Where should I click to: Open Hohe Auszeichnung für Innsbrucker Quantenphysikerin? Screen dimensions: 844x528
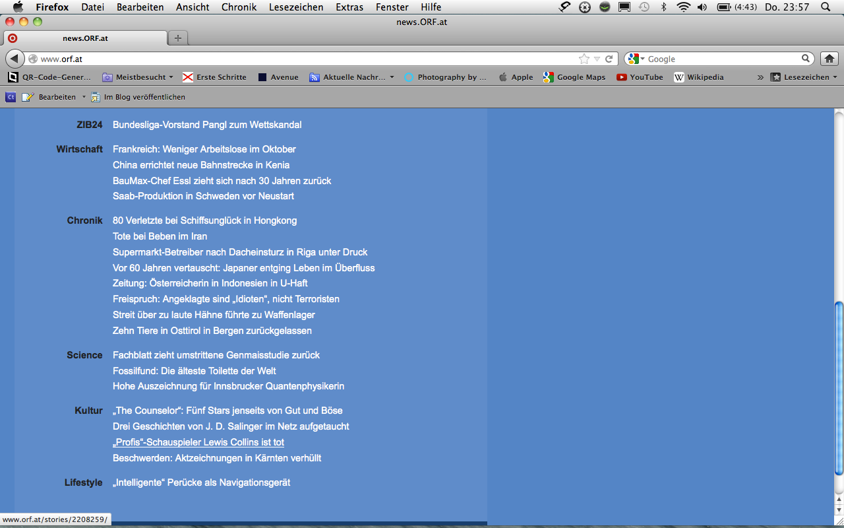(229, 386)
